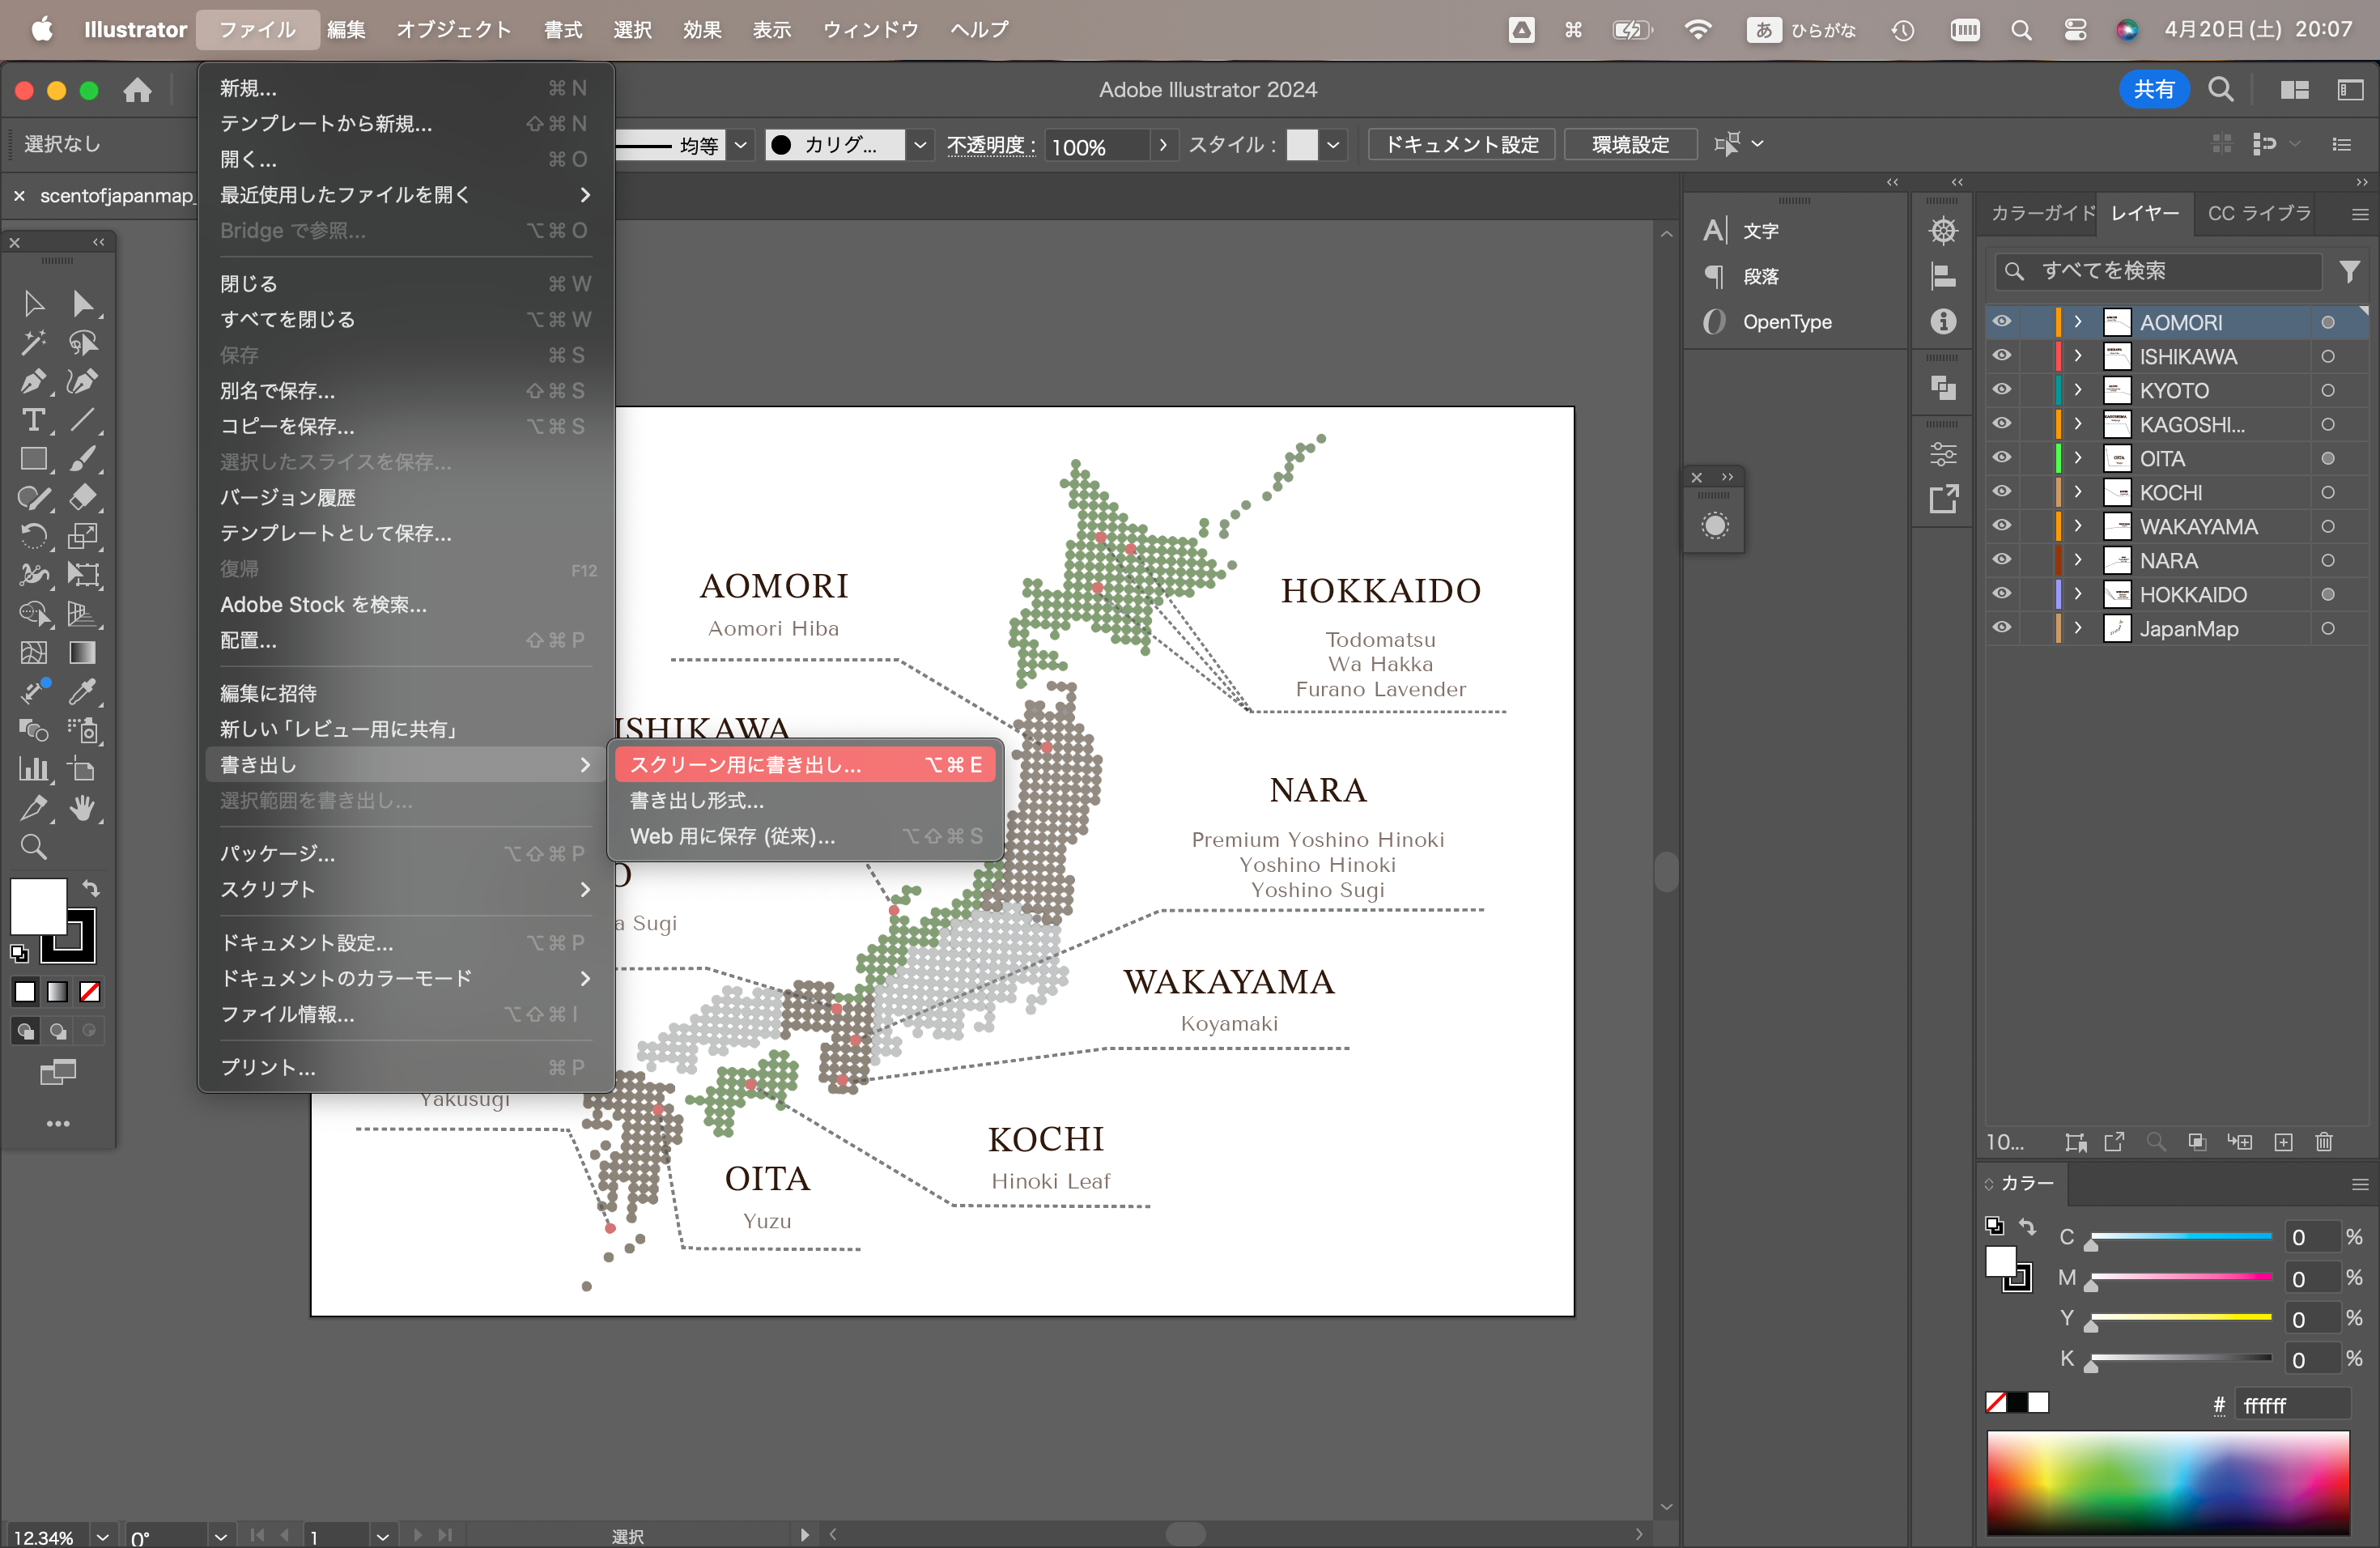Select the Type tool

pyautogui.click(x=33, y=420)
